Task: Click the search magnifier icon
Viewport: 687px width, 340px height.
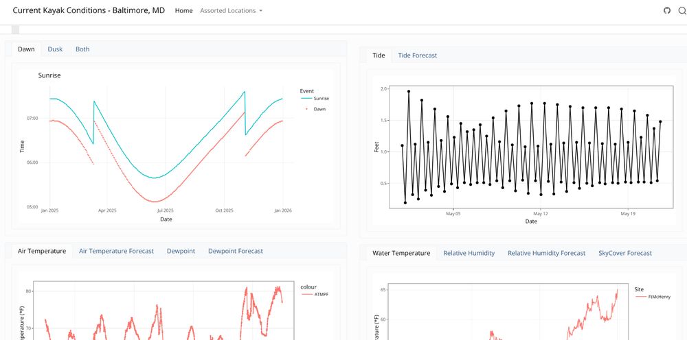Action: pyautogui.click(x=682, y=10)
